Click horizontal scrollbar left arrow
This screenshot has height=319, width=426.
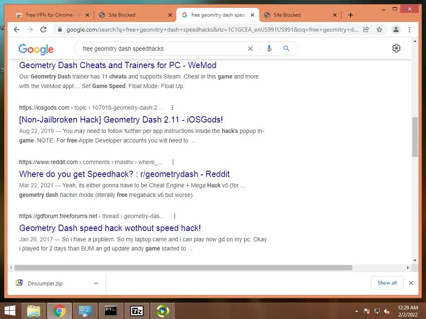[x=10, y=268]
